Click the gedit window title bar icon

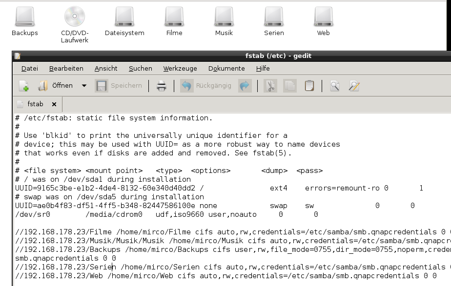pyautogui.click(x=17, y=56)
